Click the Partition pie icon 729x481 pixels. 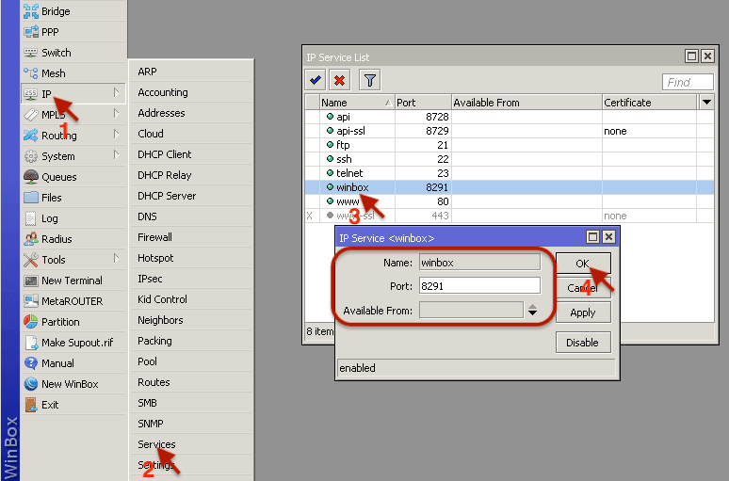tap(31, 322)
